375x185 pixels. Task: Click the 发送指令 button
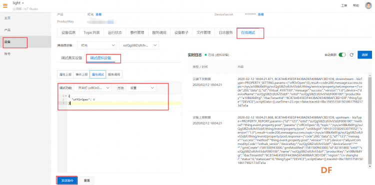tap(67, 180)
